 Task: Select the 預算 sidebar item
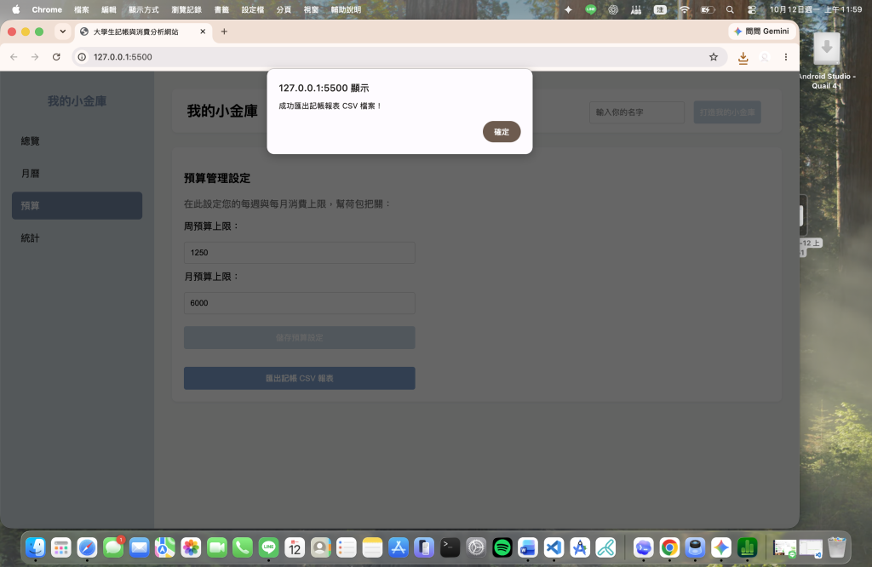(77, 206)
